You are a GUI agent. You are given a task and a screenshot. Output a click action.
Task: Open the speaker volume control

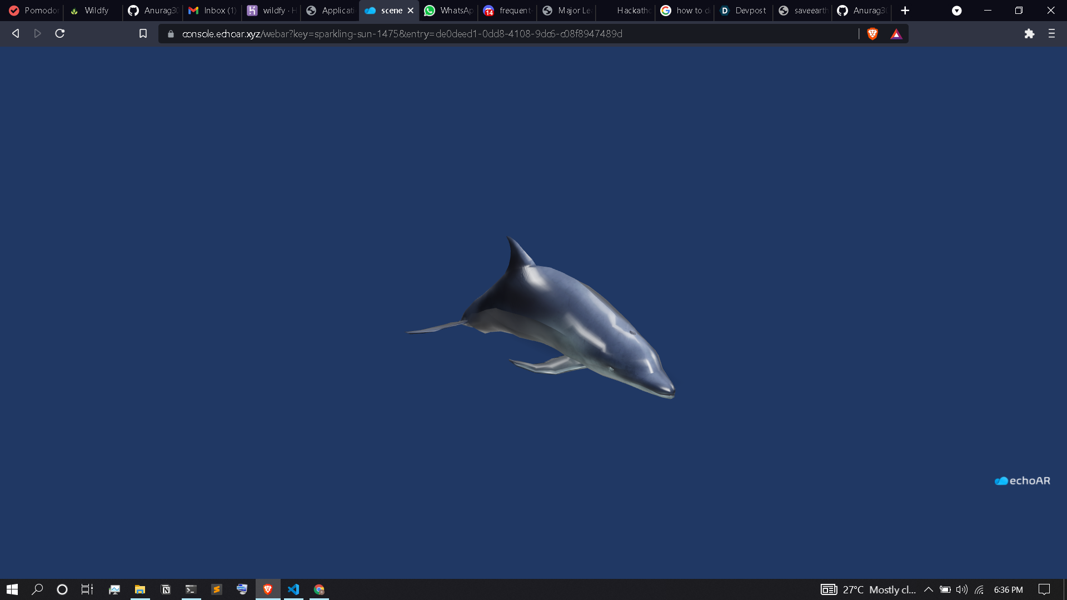pos(961,589)
